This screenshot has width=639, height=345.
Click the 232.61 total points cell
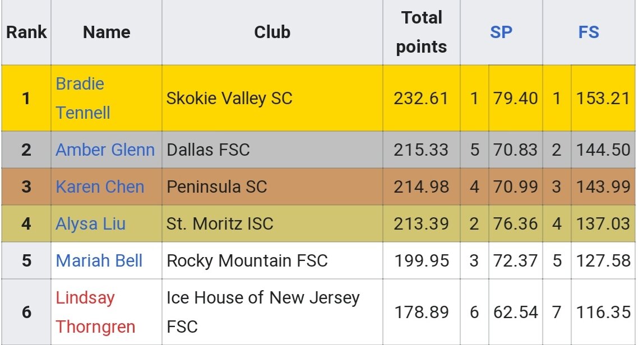click(422, 98)
